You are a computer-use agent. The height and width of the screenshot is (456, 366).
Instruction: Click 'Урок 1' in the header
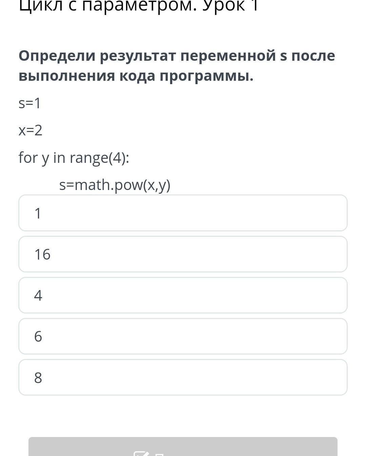230,6
